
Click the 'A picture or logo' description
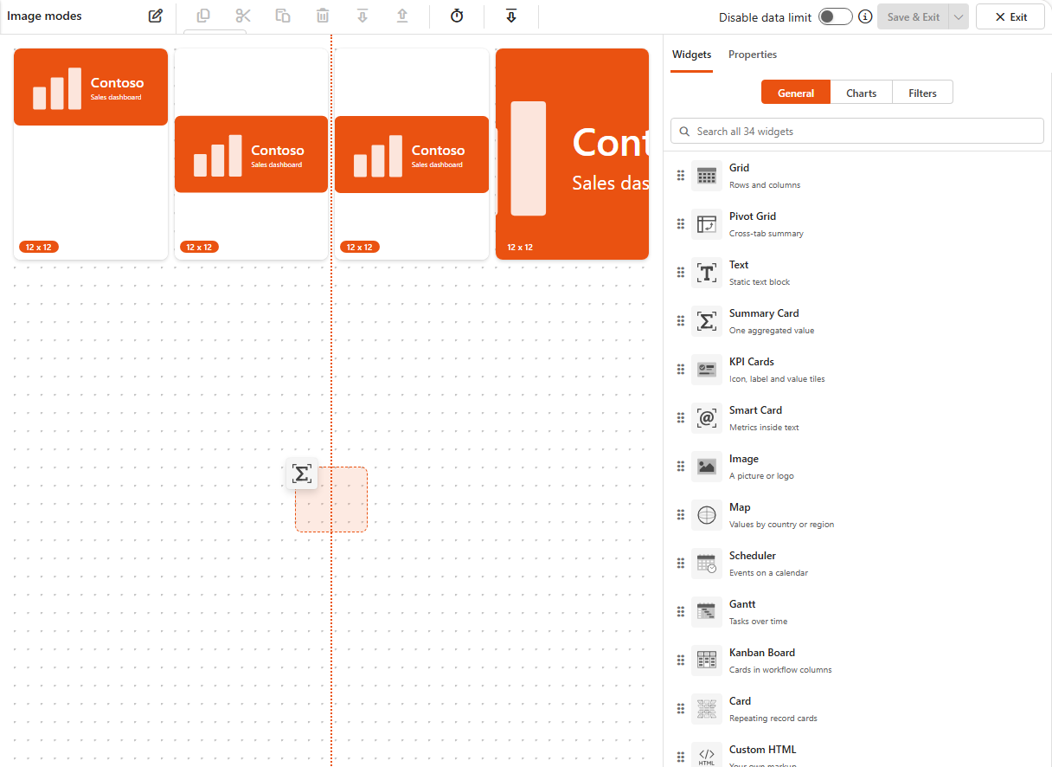coord(761,476)
